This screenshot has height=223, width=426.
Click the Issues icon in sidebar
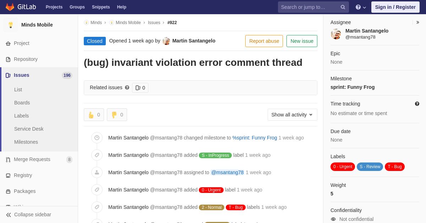pos(8,75)
